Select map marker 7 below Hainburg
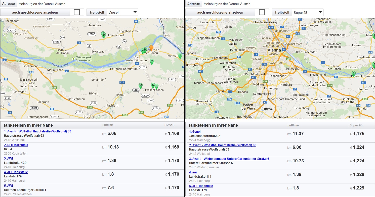 tap(152, 62)
